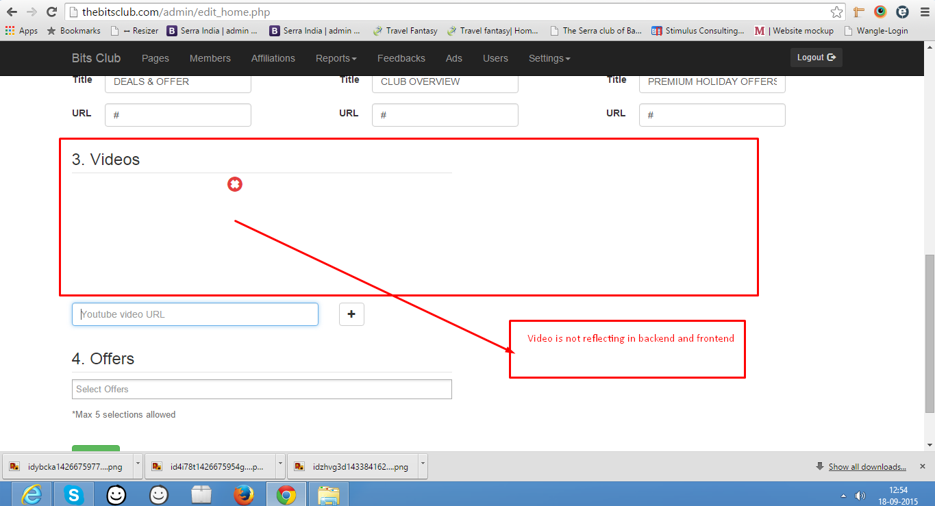Screen dimensions: 935x506
Task: Click the plus button to add video
Action: (351, 314)
